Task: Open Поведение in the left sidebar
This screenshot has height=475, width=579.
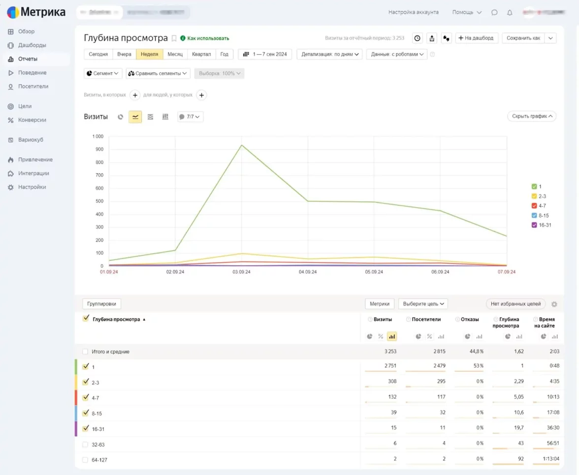Action: pyautogui.click(x=32, y=73)
